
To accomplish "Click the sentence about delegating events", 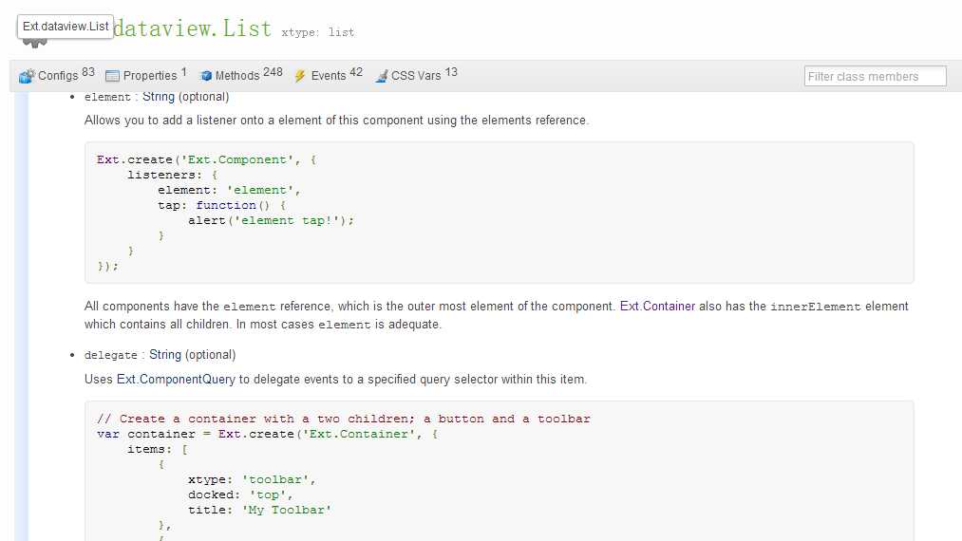I will tap(335, 379).
